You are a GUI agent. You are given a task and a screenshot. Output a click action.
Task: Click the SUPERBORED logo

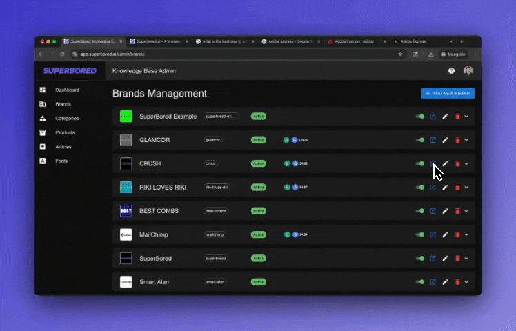(x=70, y=71)
